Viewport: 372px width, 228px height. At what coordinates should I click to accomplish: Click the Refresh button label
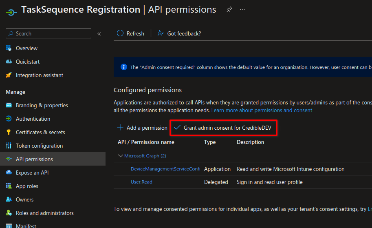tap(135, 34)
